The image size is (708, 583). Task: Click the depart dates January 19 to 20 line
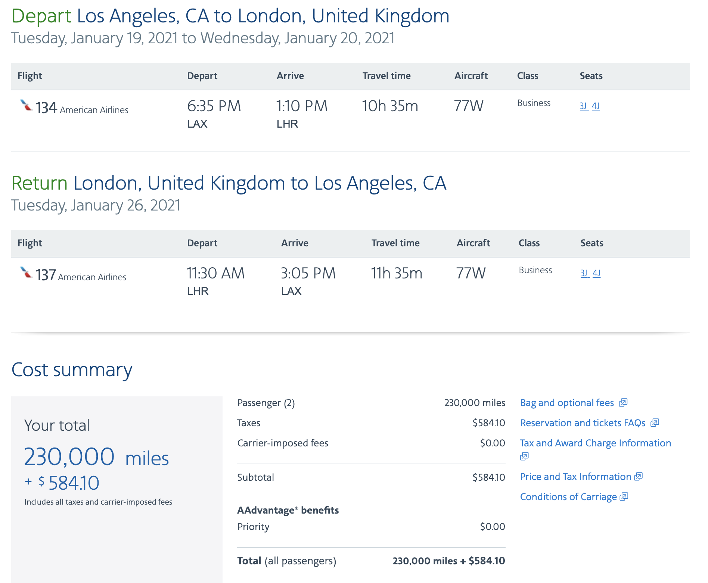203,38
